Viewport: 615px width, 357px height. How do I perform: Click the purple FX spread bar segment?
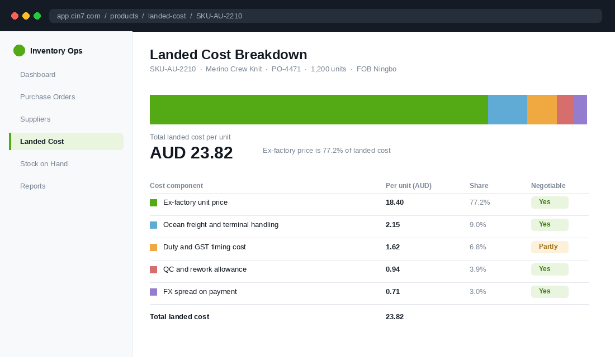click(x=580, y=109)
